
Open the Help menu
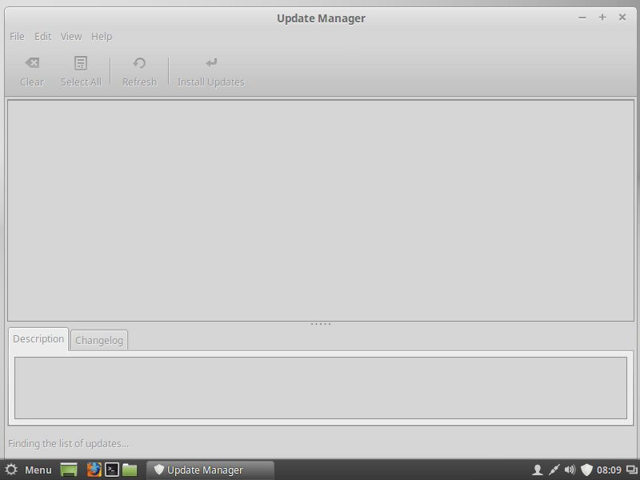coord(102,37)
